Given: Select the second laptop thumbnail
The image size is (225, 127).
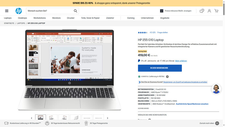Looking at the screenshot, I should tap(52, 117).
